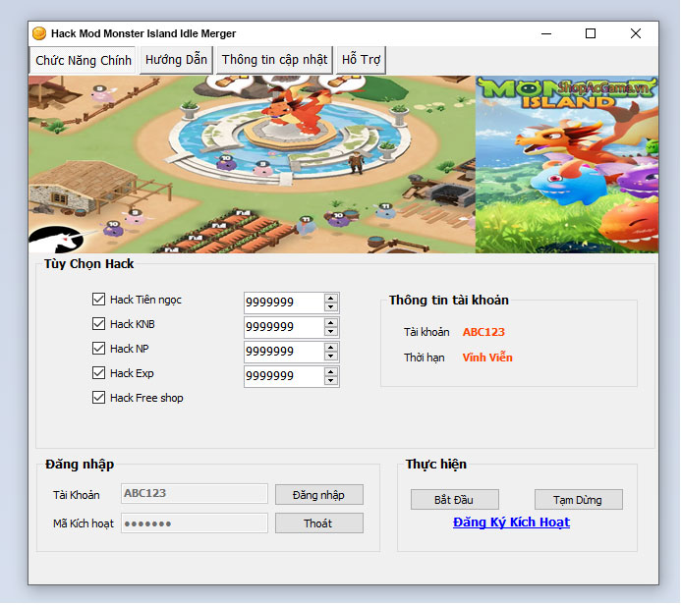Viewport: 681px width, 605px height.
Task: Close the Hack Mod window
Action: (x=636, y=33)
